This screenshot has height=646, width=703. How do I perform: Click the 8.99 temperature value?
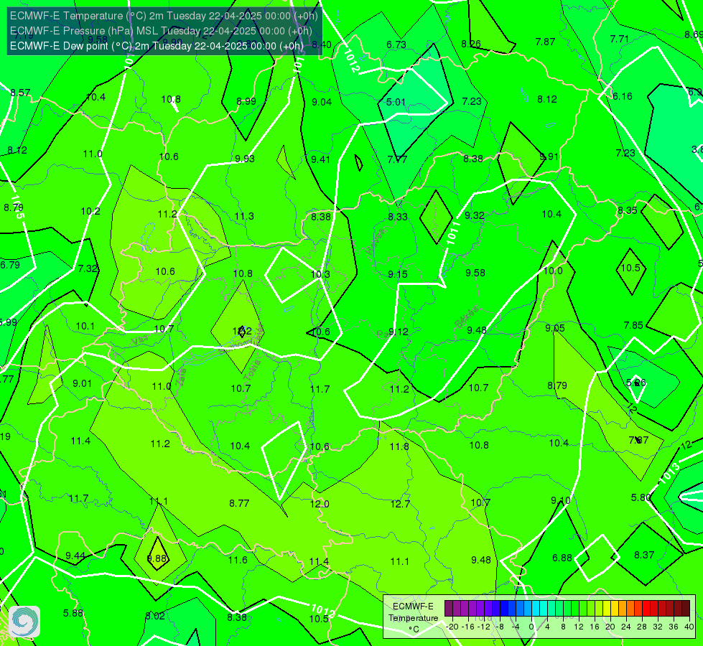coord(246,101)
